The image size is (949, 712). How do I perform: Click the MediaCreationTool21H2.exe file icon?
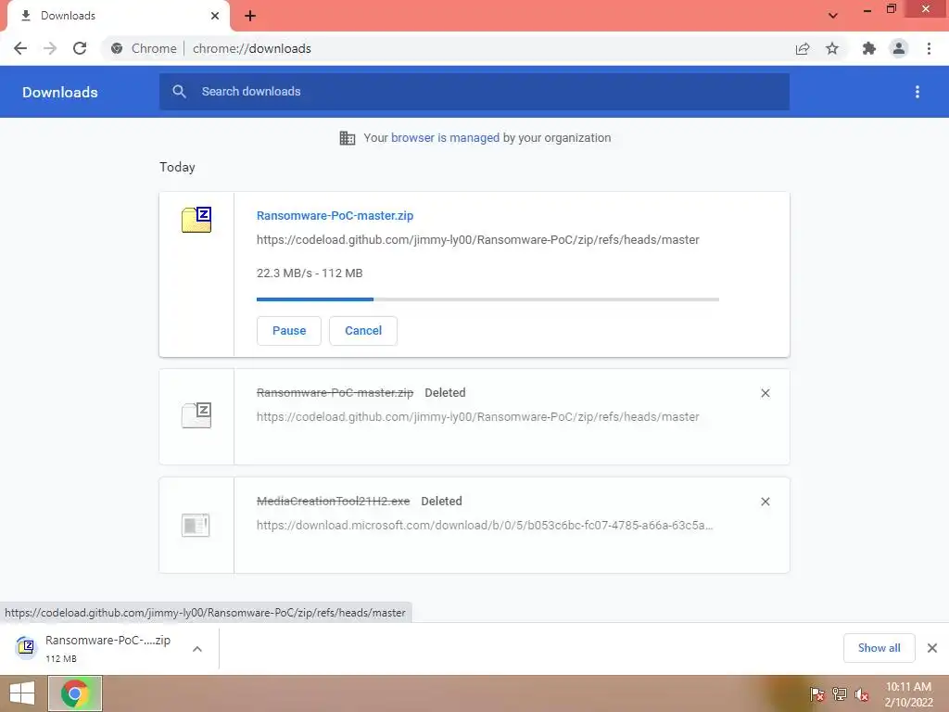pyautogui.click(x=196, y=525)
